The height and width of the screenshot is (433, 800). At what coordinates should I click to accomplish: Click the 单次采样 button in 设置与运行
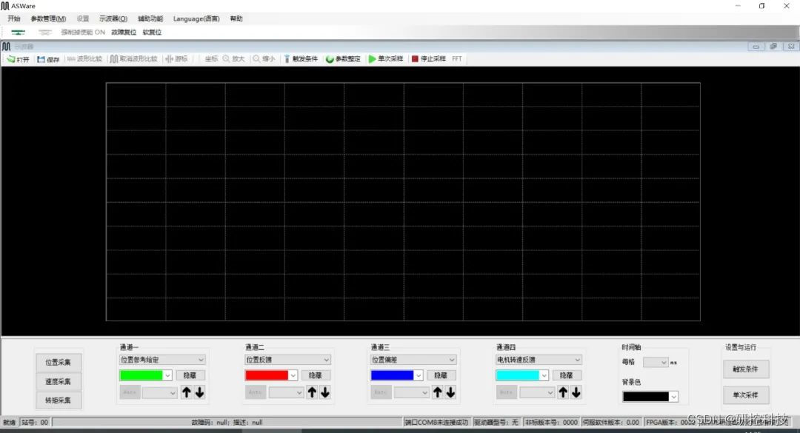coord(746,395)
